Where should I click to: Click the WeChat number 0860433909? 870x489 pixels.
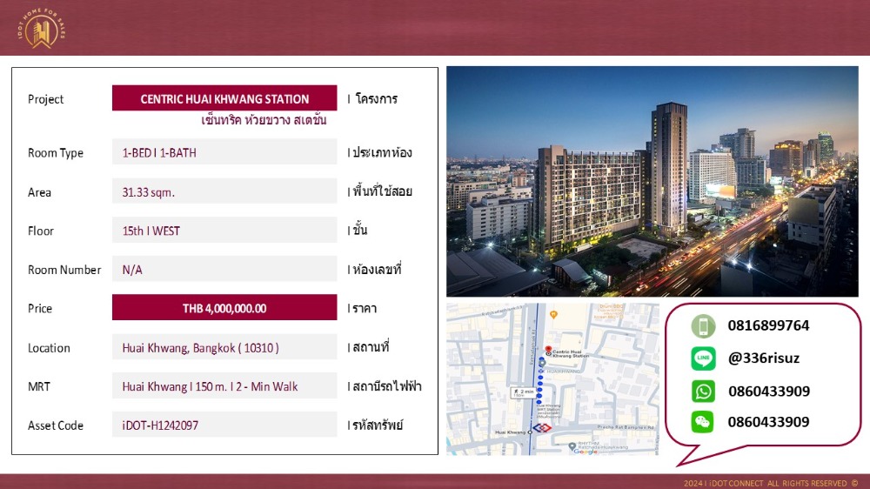point(768,422)
